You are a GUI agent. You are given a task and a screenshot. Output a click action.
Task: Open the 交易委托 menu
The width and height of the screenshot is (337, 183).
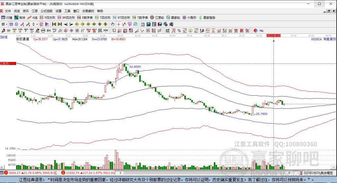[x=88, y=11]
